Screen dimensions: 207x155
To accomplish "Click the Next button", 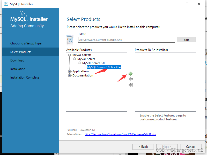I will coord(167,147).
